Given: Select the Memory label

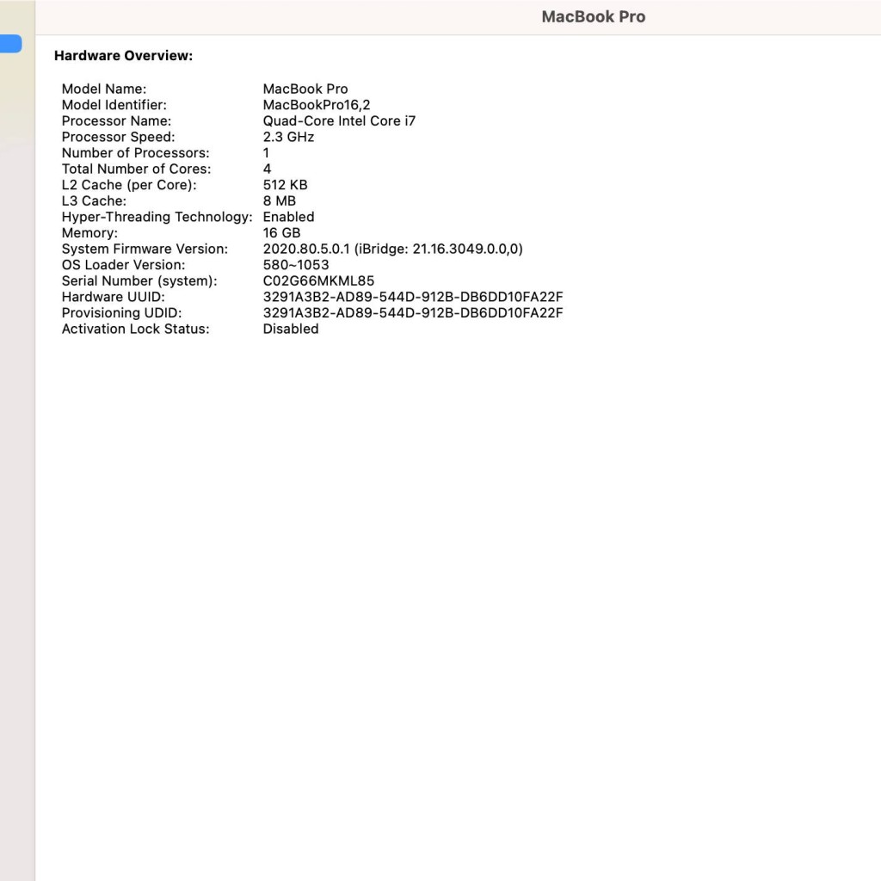Looking at the screenshot, I should [x=89, y=233].
